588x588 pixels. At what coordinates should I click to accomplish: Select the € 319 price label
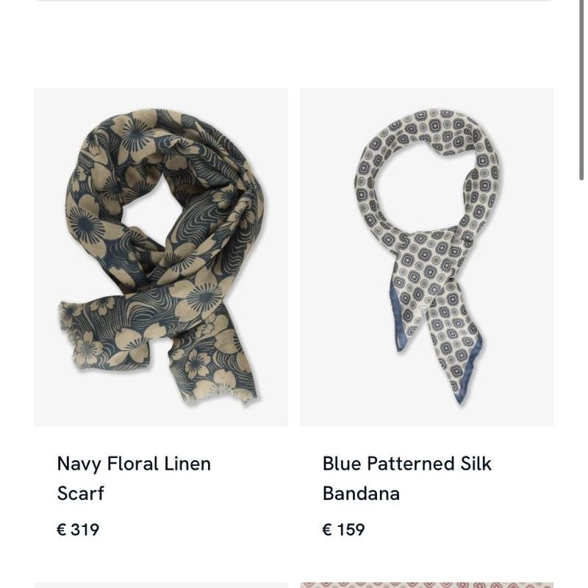78,529
